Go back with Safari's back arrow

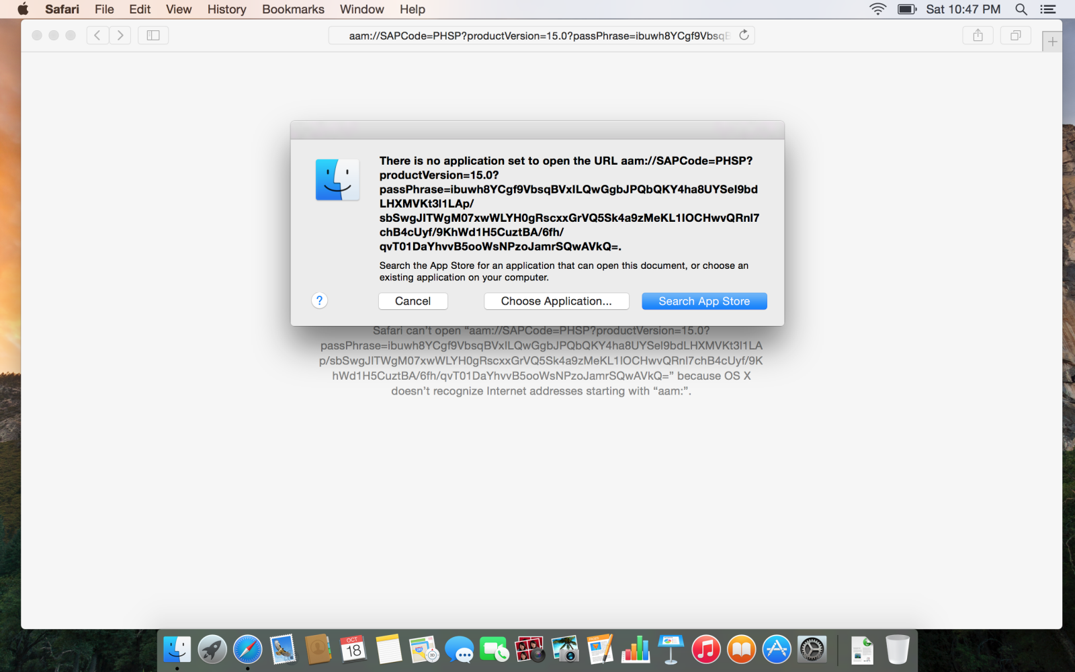click(97, 35)
